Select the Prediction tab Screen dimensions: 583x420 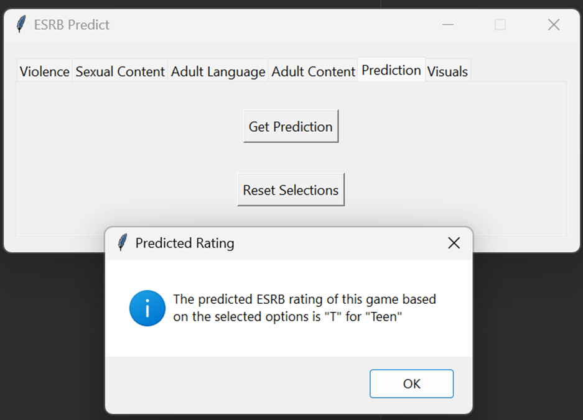coord(391,70)
